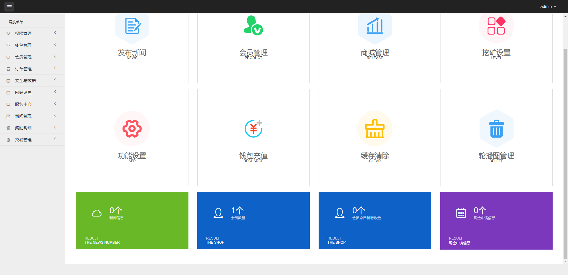
Task: Click the user icon beside 会员数量
Action: [x=218, y=213]
